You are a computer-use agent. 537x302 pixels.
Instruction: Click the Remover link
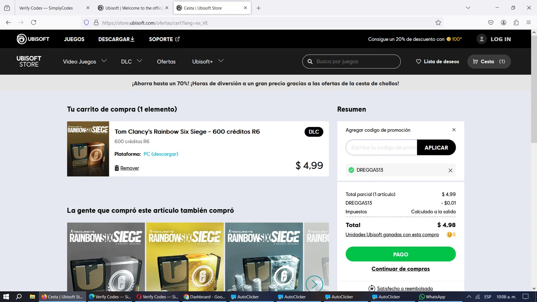[130, 168]
